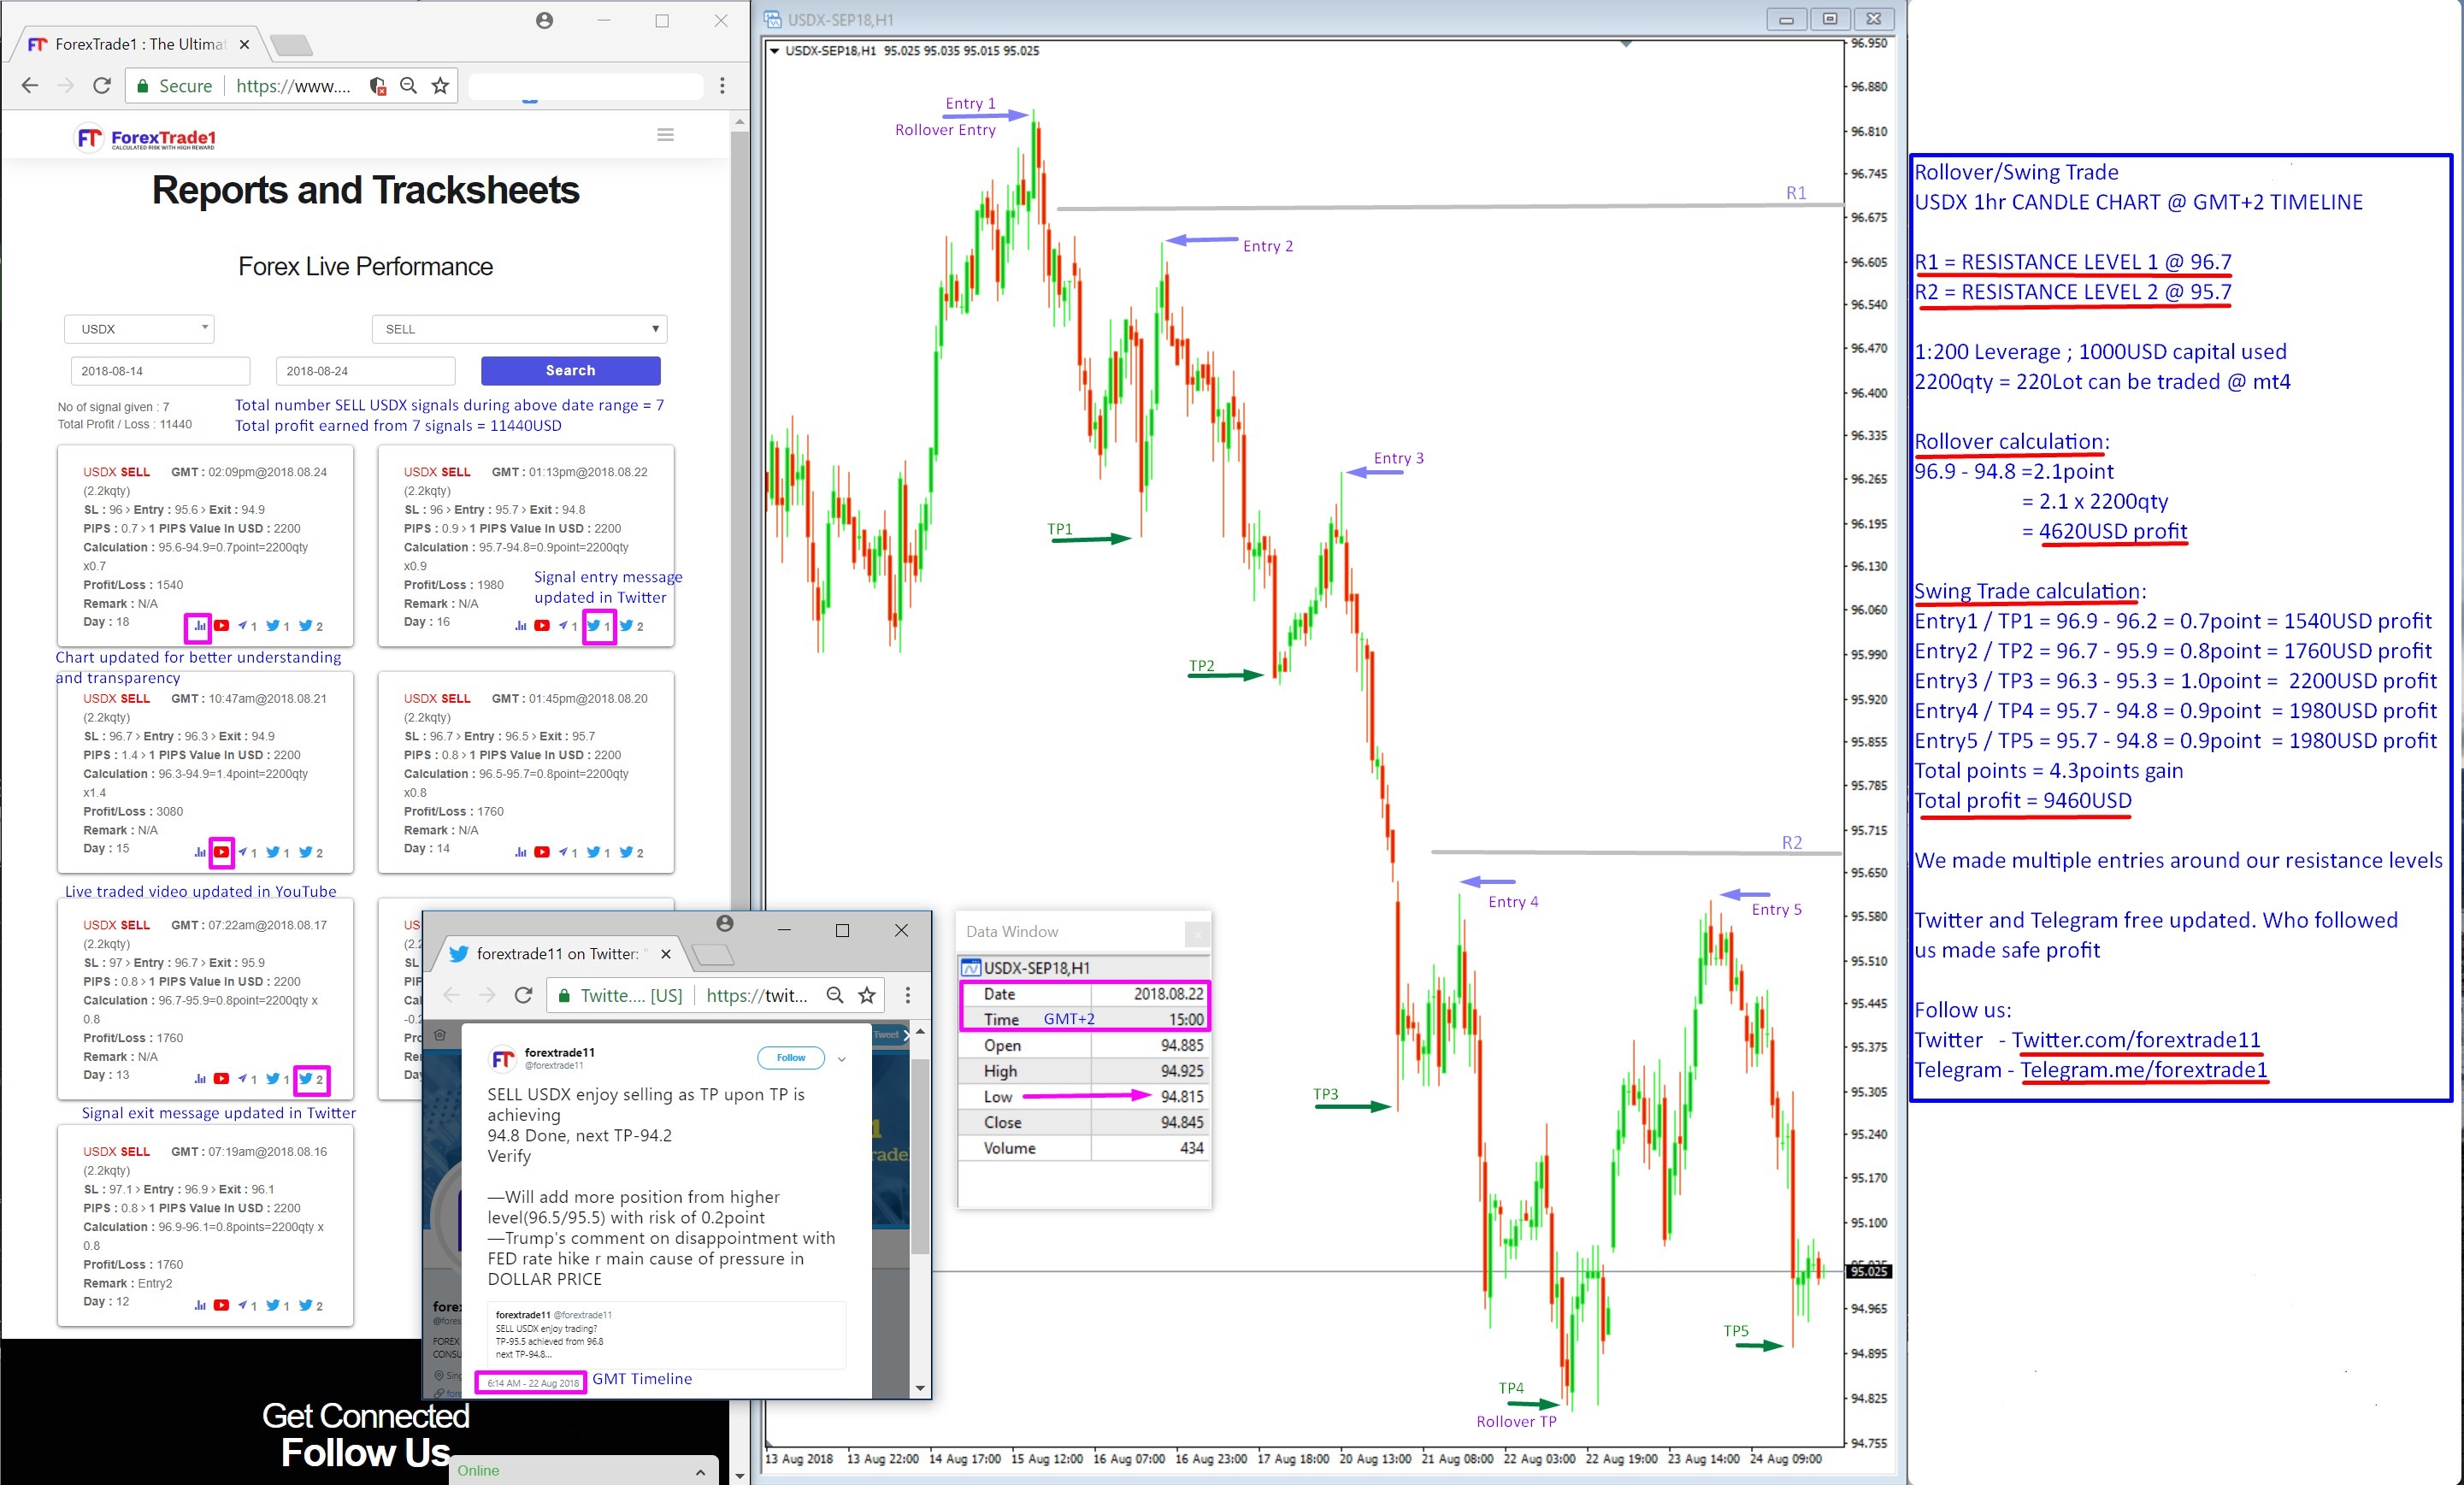Open the YouTube icon on the Day 13 card
This screenshot has width=2464, height=1485.
tap(222, 1079)
